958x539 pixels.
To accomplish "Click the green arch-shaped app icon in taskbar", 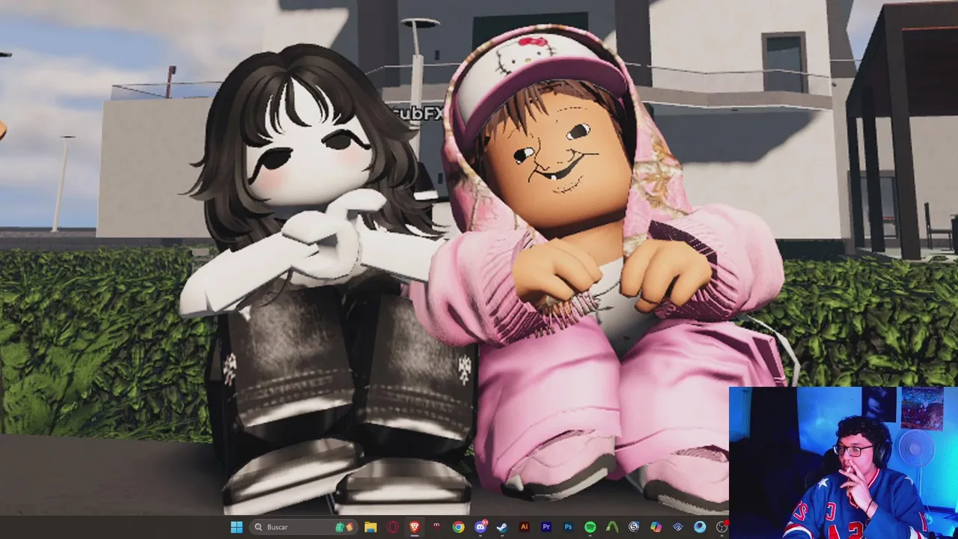I will (612, 527).
